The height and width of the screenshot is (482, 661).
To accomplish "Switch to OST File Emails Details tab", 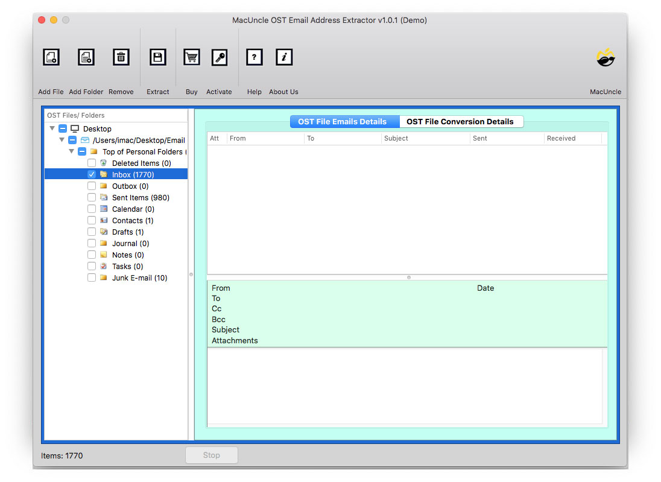I will pos(344,121).
